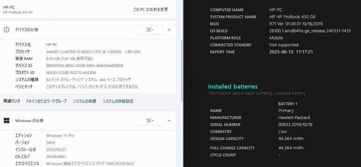The width and height of the screenshot is (361, 167).
Task: Click the Installed batteries heading
Action: click(233, 87)
